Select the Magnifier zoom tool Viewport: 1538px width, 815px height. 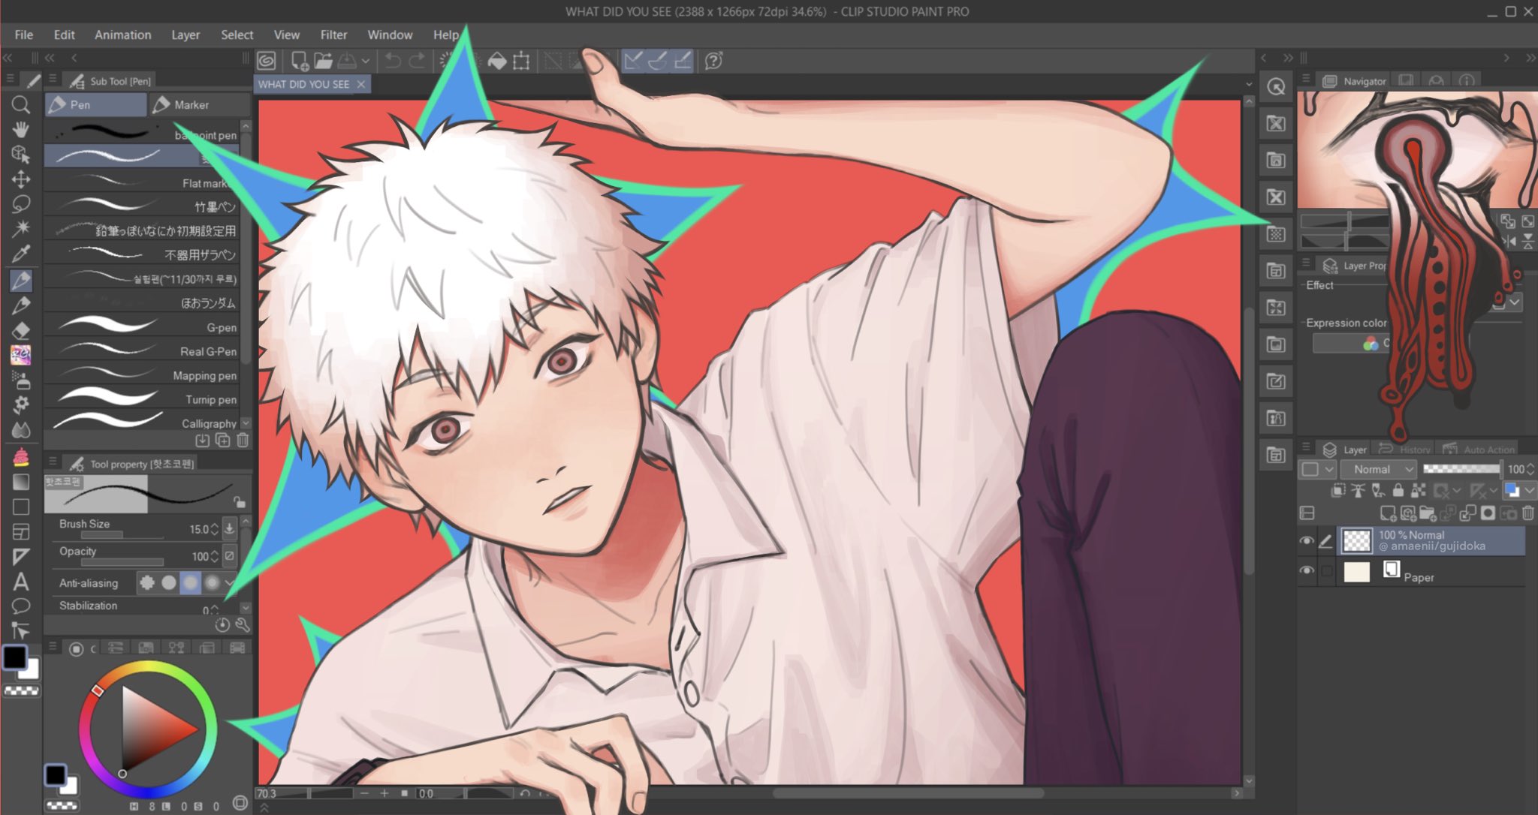coord(21,105)
